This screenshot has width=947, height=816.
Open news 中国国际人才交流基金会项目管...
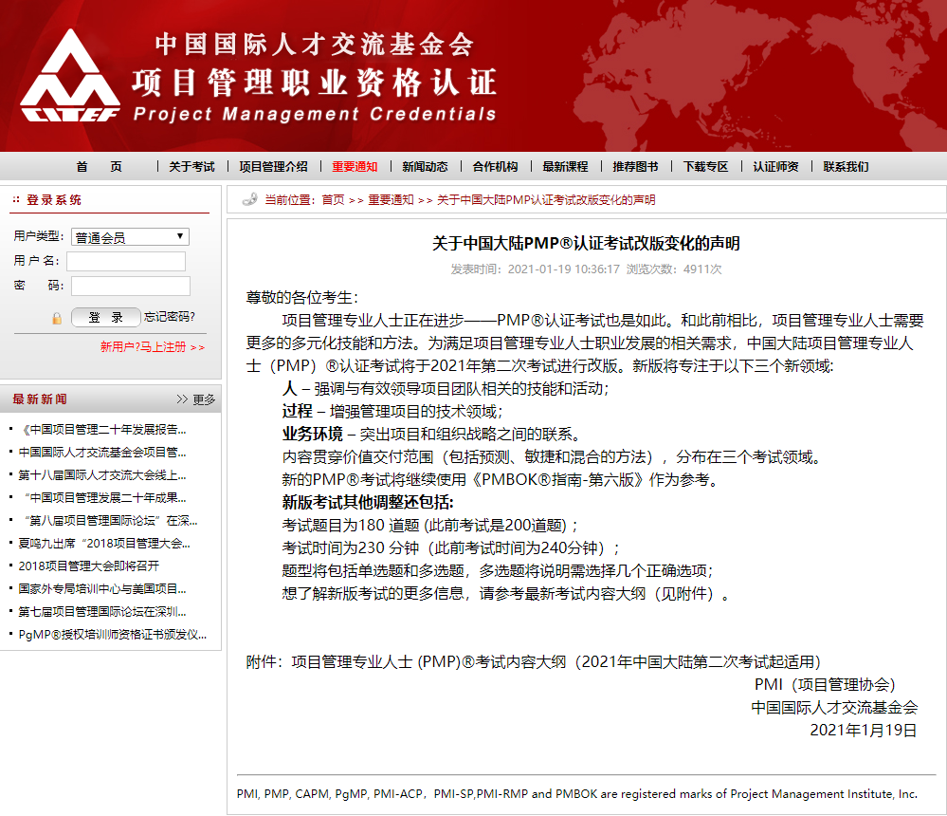tap(102, 453)
